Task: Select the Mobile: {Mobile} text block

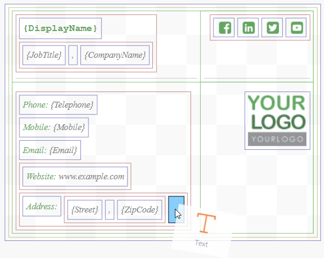Action: (54, 127)
